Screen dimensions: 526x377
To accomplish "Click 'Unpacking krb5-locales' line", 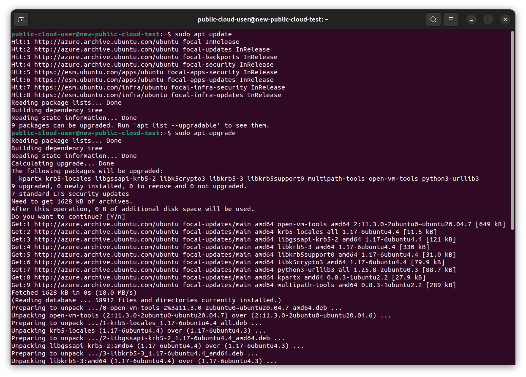I will pos(139,331).
